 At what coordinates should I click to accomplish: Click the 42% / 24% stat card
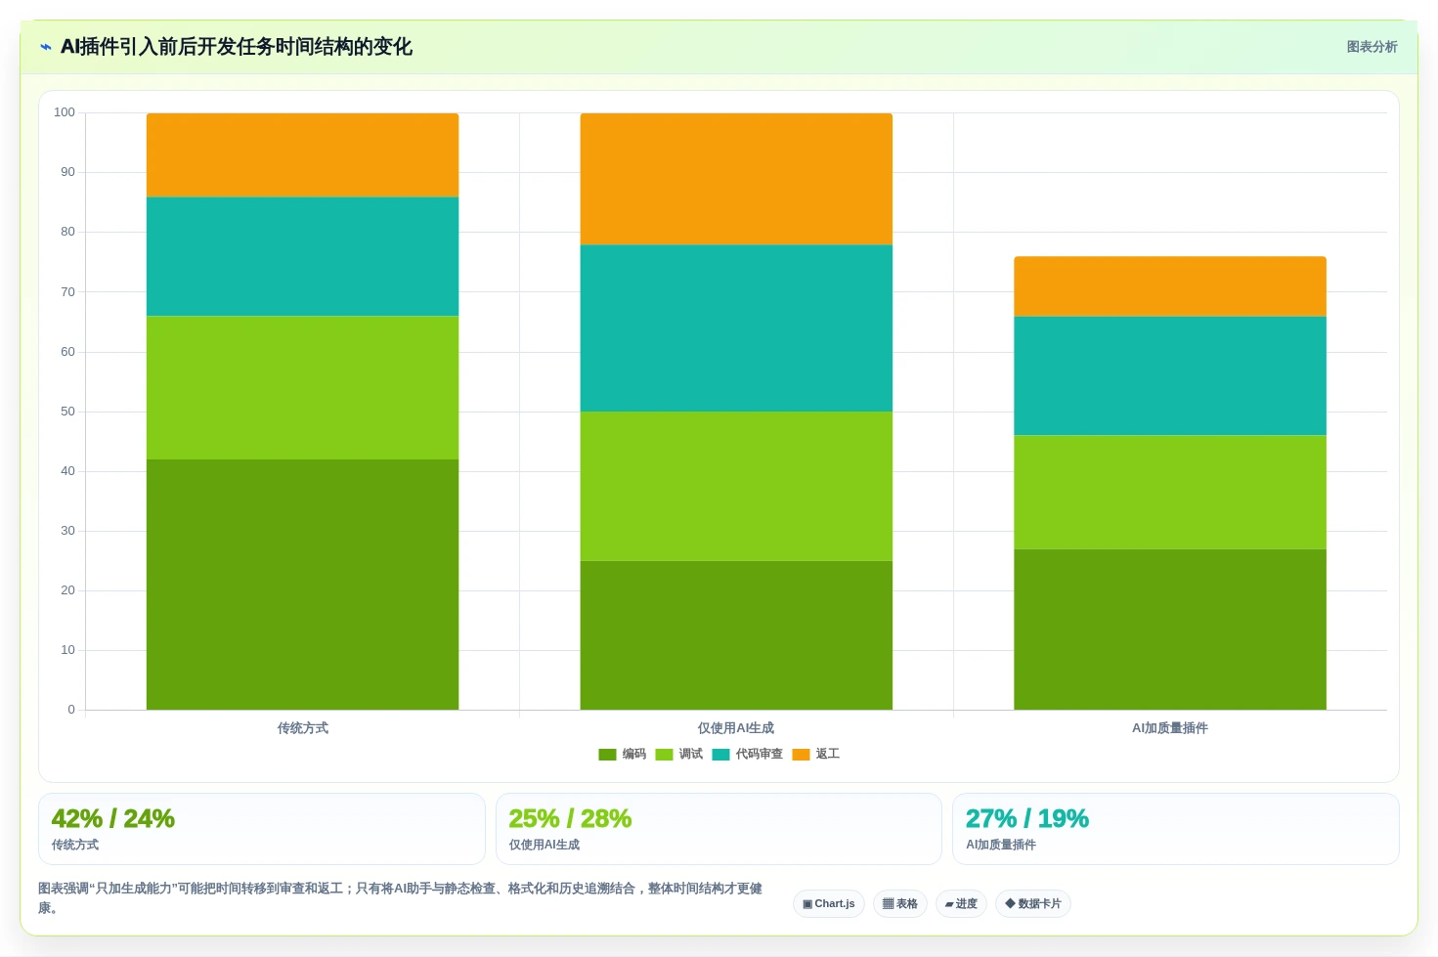262,829
